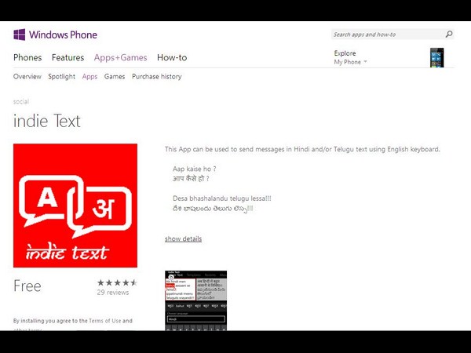Image resolution: width=471 pixels, height=353 pixels.
Task: Click the indie Text title
Action: (47, 121)
